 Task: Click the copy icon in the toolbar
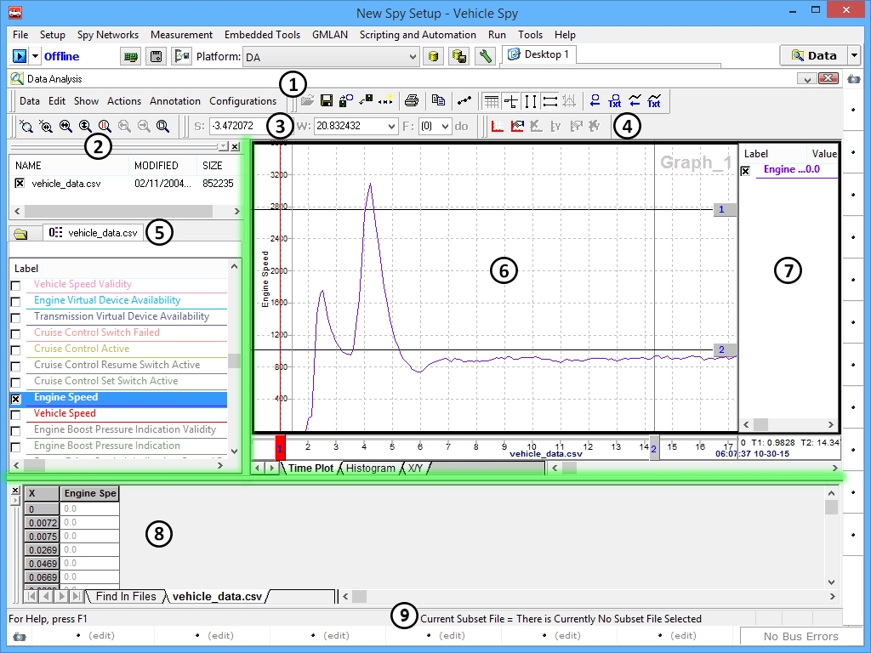click(438, 100)
